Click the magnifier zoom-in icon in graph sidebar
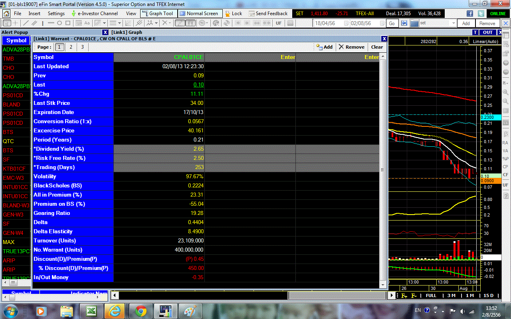Image resolution: width=511 pixels, height=319 pixels. 505,92
